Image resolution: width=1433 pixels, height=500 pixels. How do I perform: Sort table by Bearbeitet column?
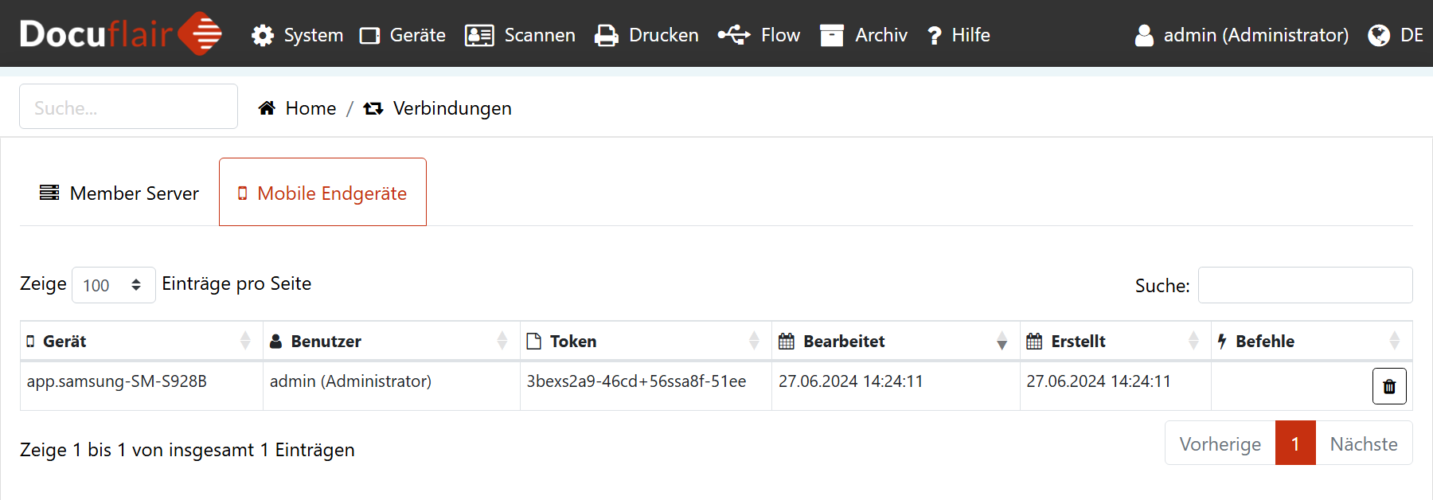[896, 341]
